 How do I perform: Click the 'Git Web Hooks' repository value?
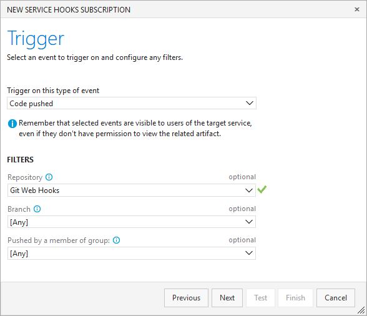tap(35, 190)
